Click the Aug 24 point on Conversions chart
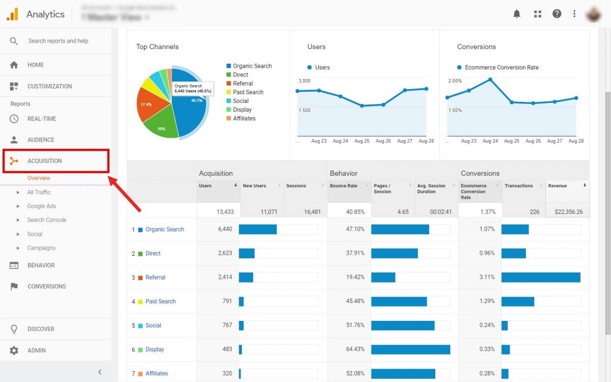This screenshot has width=611, height=382. 490,79
